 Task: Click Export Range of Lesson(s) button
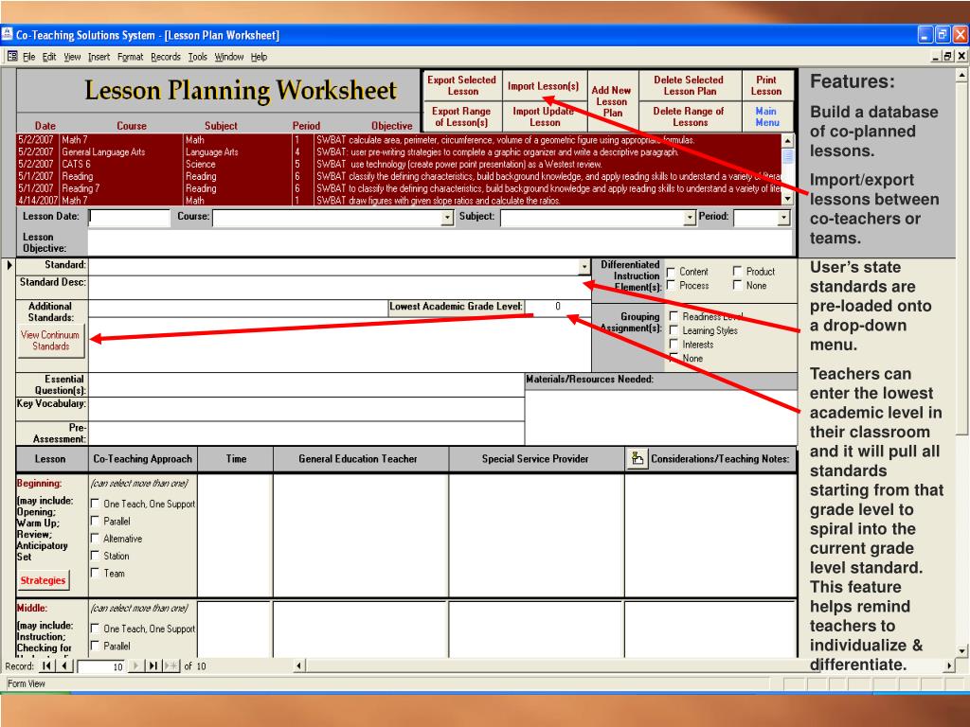[x=462, y=116]
